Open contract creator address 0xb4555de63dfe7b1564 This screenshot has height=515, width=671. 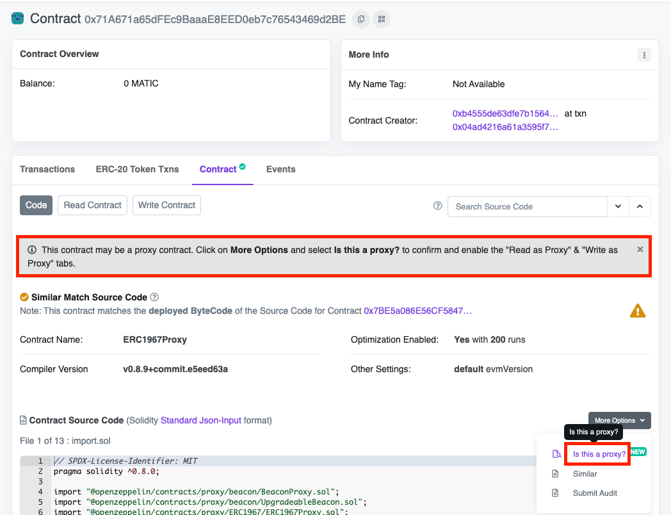pos(505,113)
